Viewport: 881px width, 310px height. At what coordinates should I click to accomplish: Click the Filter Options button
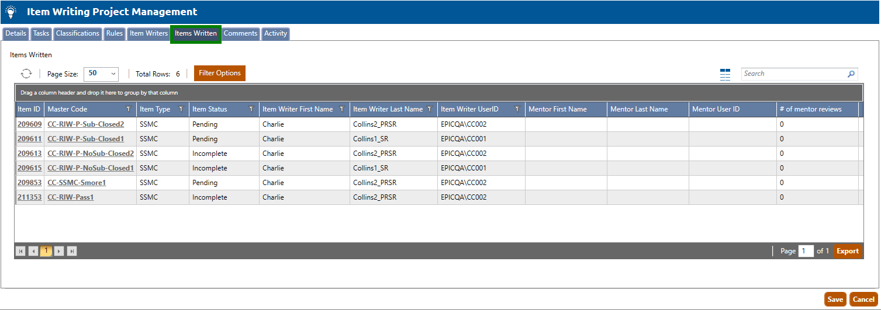(x=220, y=73)
